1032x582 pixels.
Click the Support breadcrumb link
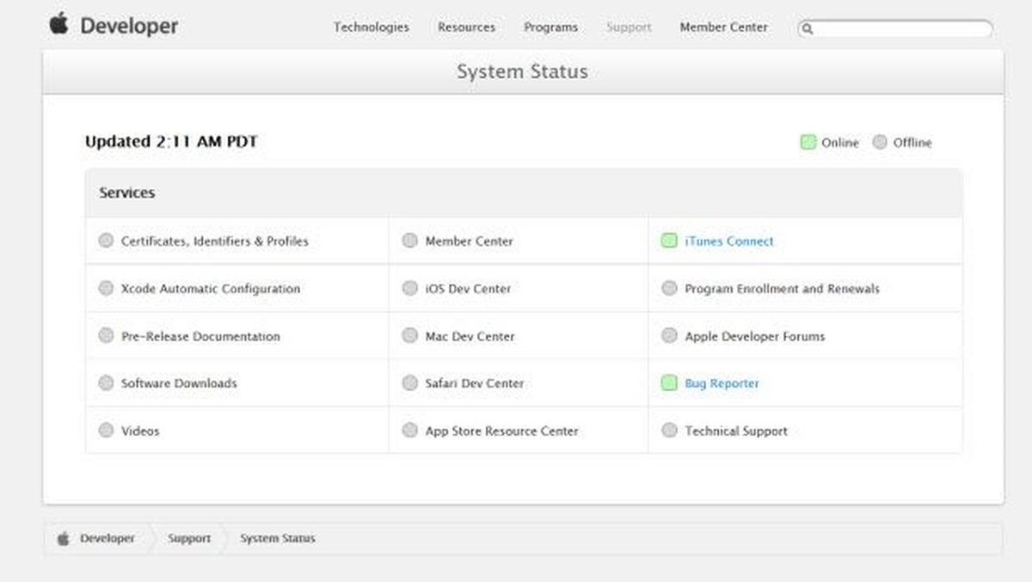click(x=189, y=538)
